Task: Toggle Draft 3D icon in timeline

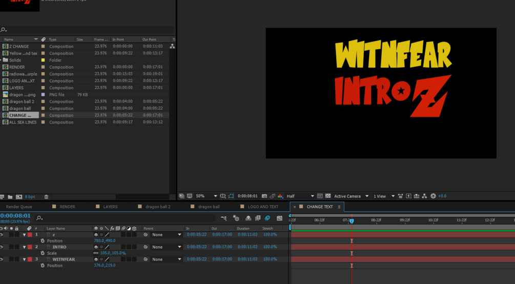Action: pos(236,218)
